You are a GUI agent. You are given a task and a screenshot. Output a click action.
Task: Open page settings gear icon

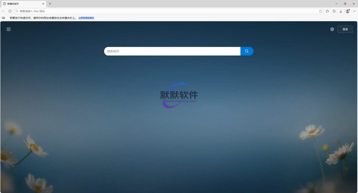[332, 29]
